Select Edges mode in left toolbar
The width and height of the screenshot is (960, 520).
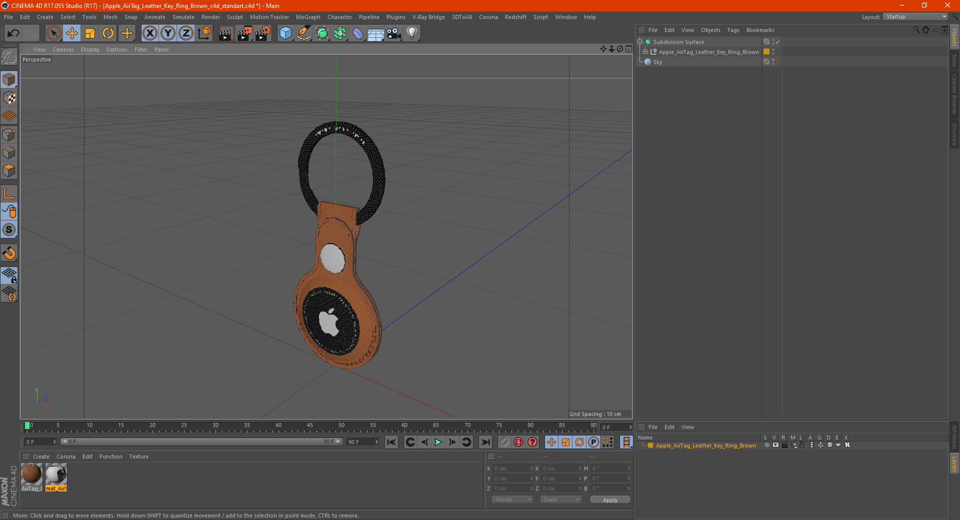point(9,152)
